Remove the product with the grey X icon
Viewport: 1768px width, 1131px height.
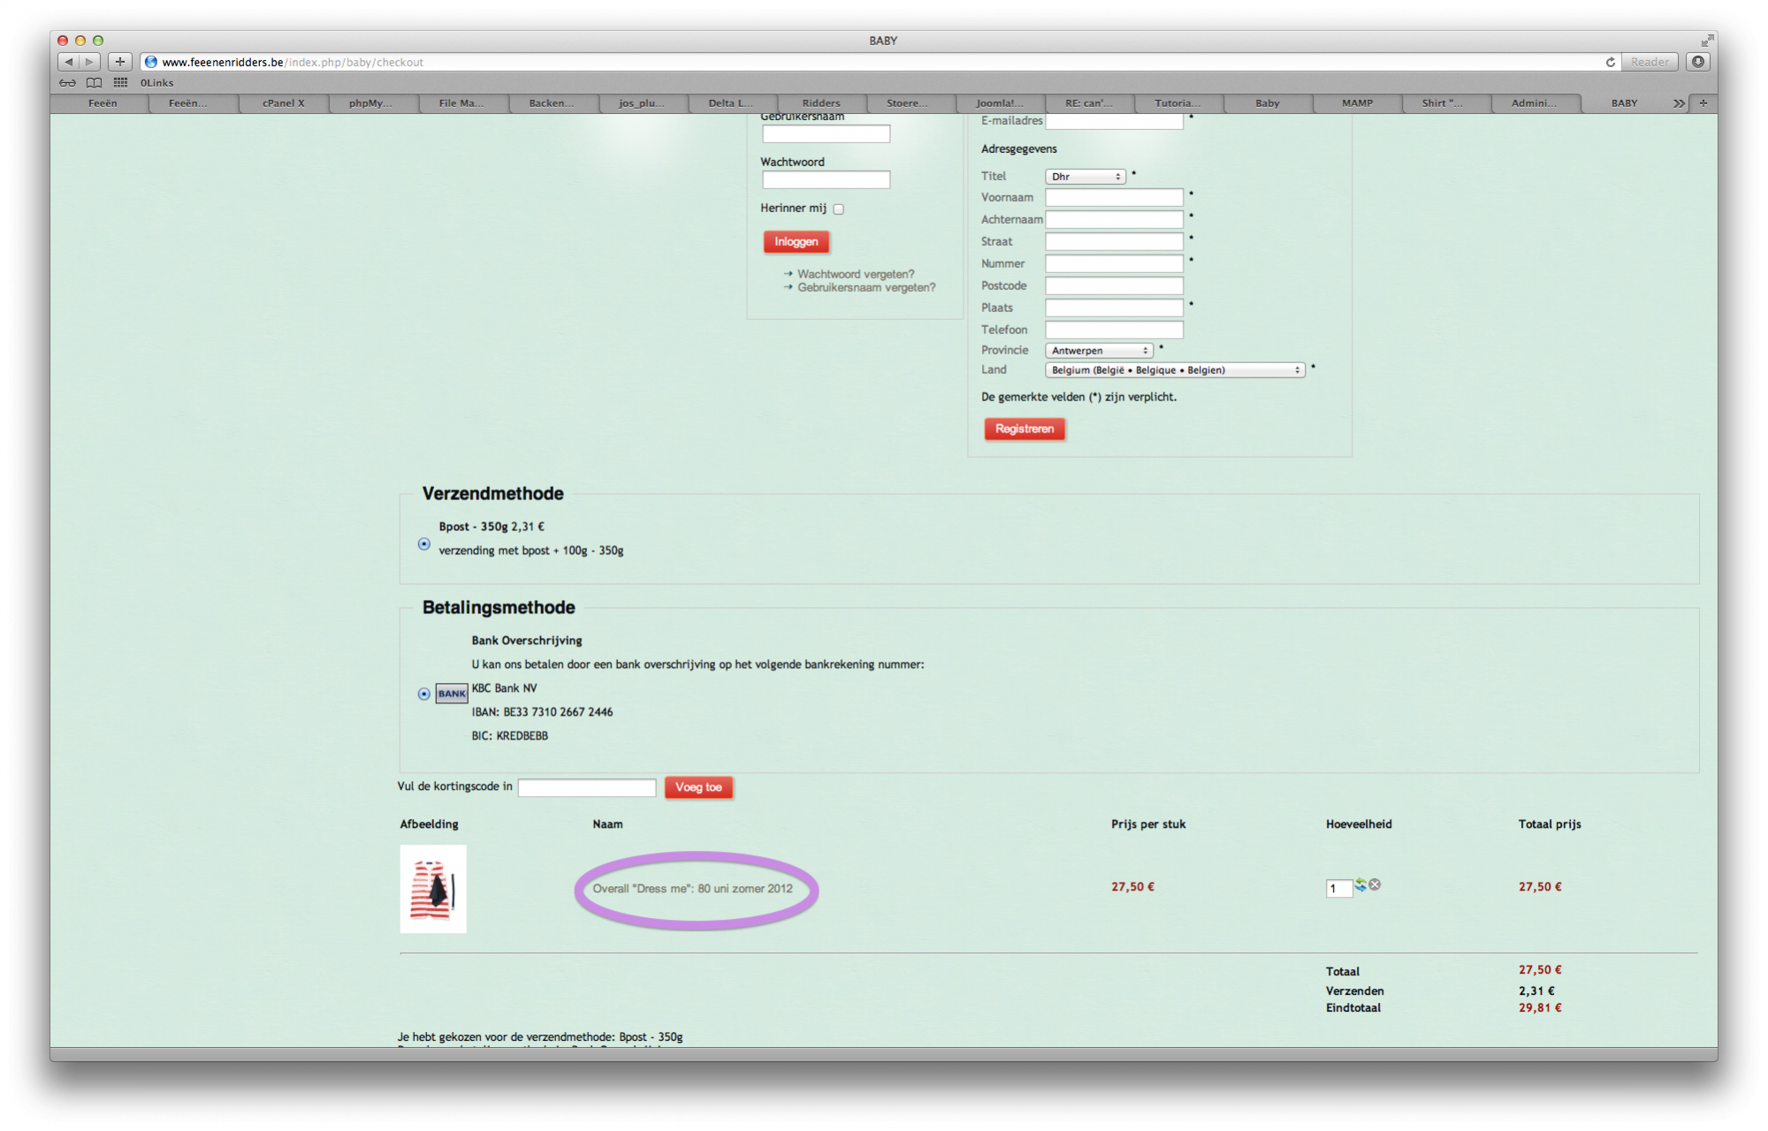tap(1375, 884)
